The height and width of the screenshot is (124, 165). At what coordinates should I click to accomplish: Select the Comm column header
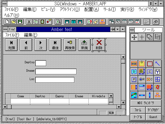tap(21, 96)
